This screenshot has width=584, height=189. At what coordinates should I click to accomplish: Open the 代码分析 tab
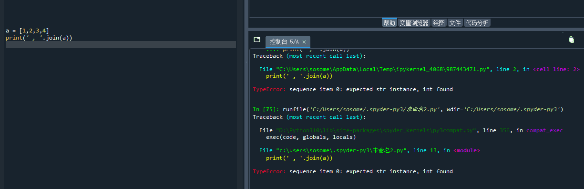[x=477, y=23]
